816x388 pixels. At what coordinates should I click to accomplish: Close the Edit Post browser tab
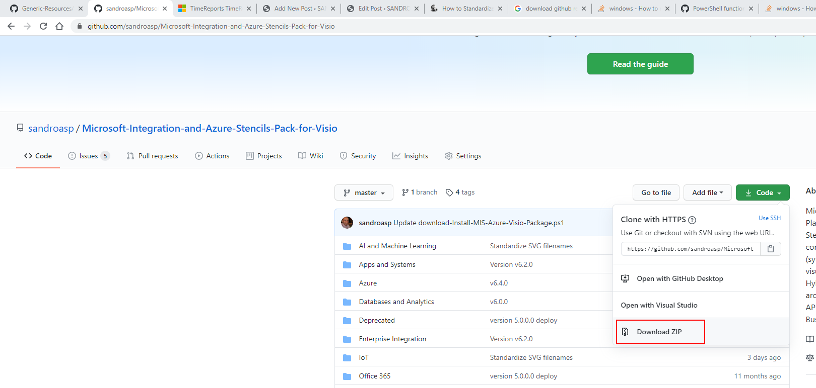pos(417,9)
